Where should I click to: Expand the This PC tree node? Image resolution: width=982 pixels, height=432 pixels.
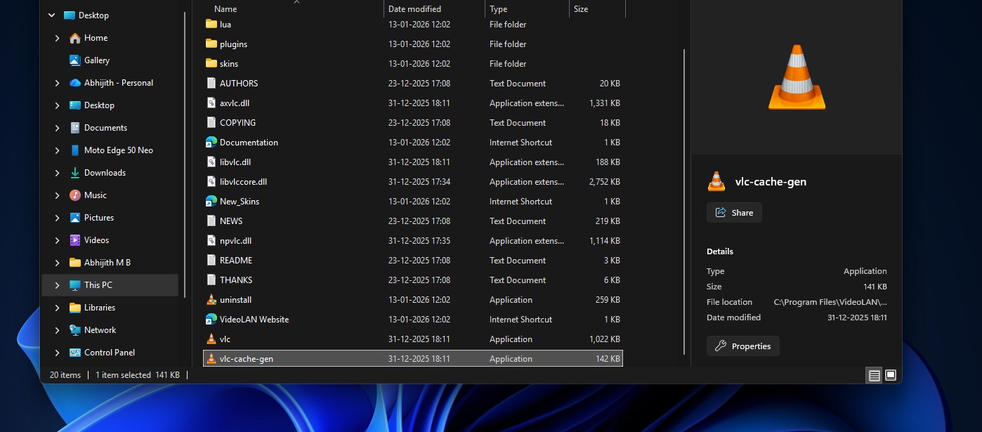(57, 285)
